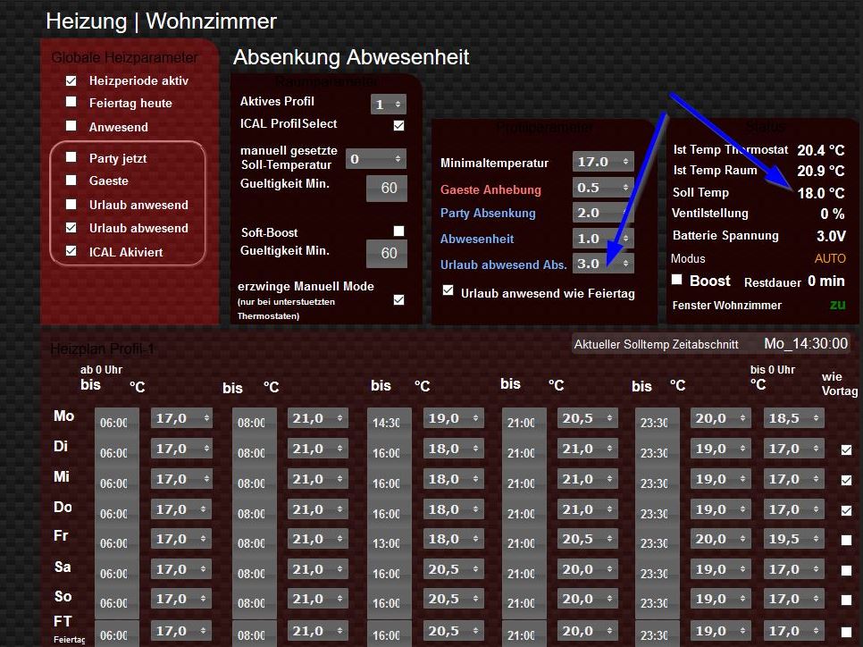The height and width of the screenshot is (647, 863).
Task: Uncheck wie Vortag for Di row
Action: tap(847, 450)
